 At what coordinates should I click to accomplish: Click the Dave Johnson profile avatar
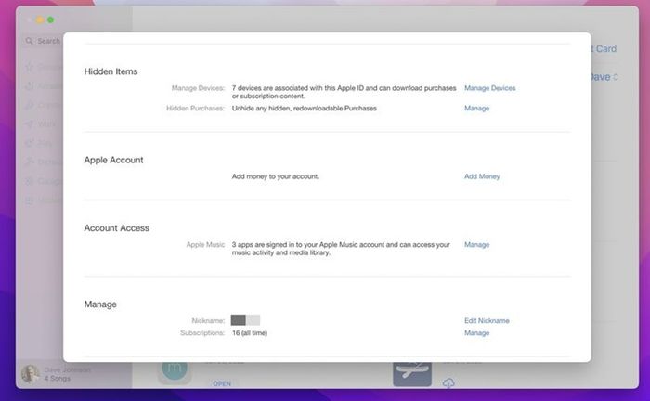(30, 374)
